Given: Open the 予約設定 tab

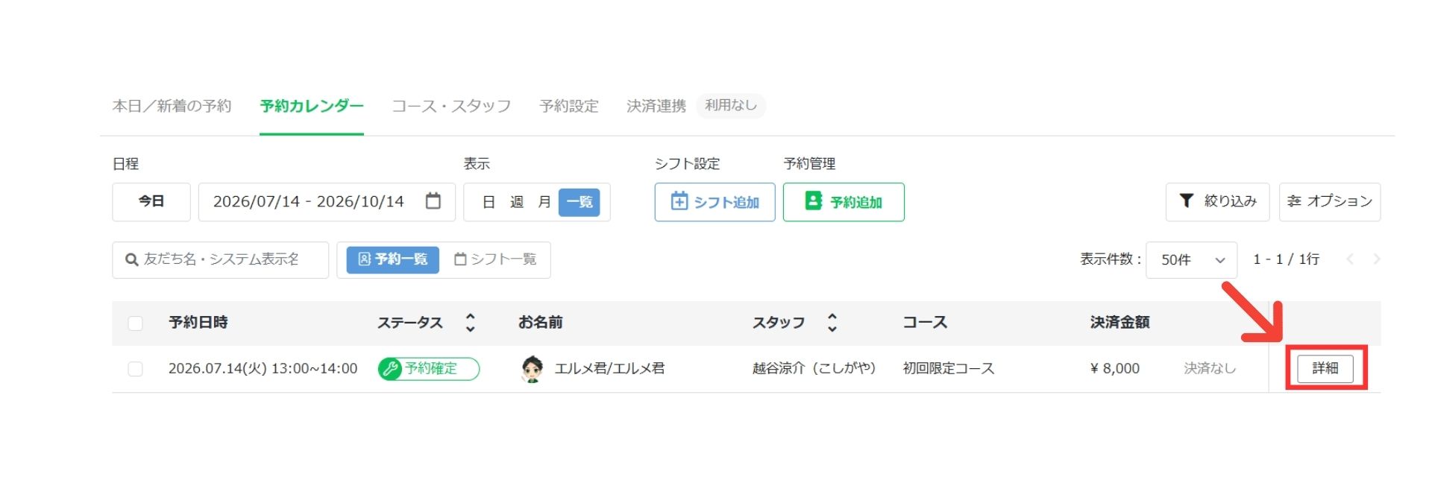Looking at the screenshot, I should point(569,106).
